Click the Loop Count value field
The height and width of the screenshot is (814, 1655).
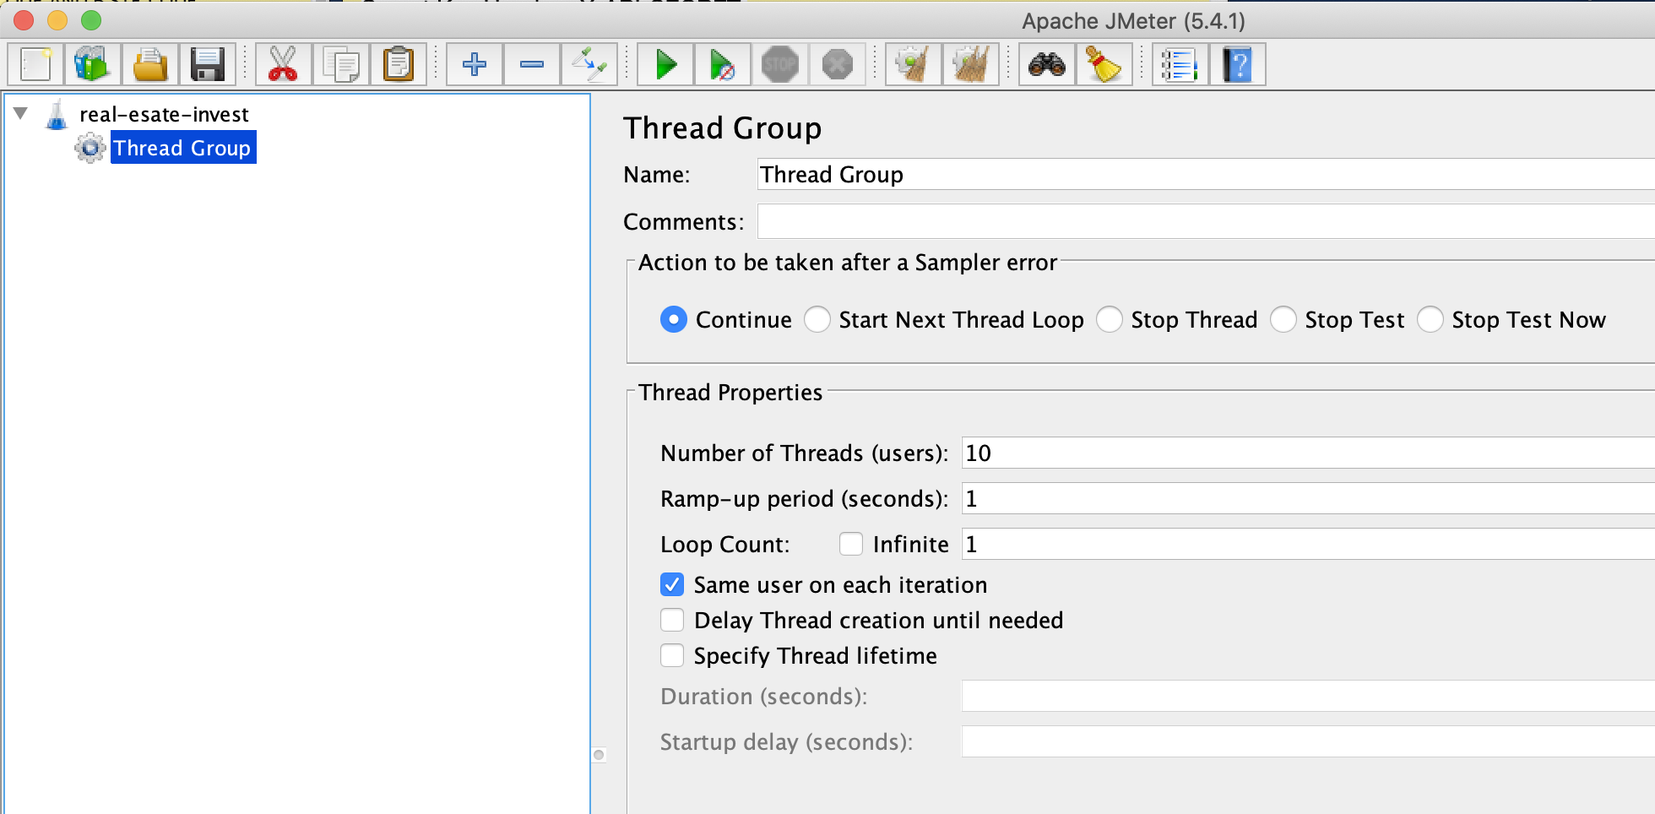click(1308, 544)
